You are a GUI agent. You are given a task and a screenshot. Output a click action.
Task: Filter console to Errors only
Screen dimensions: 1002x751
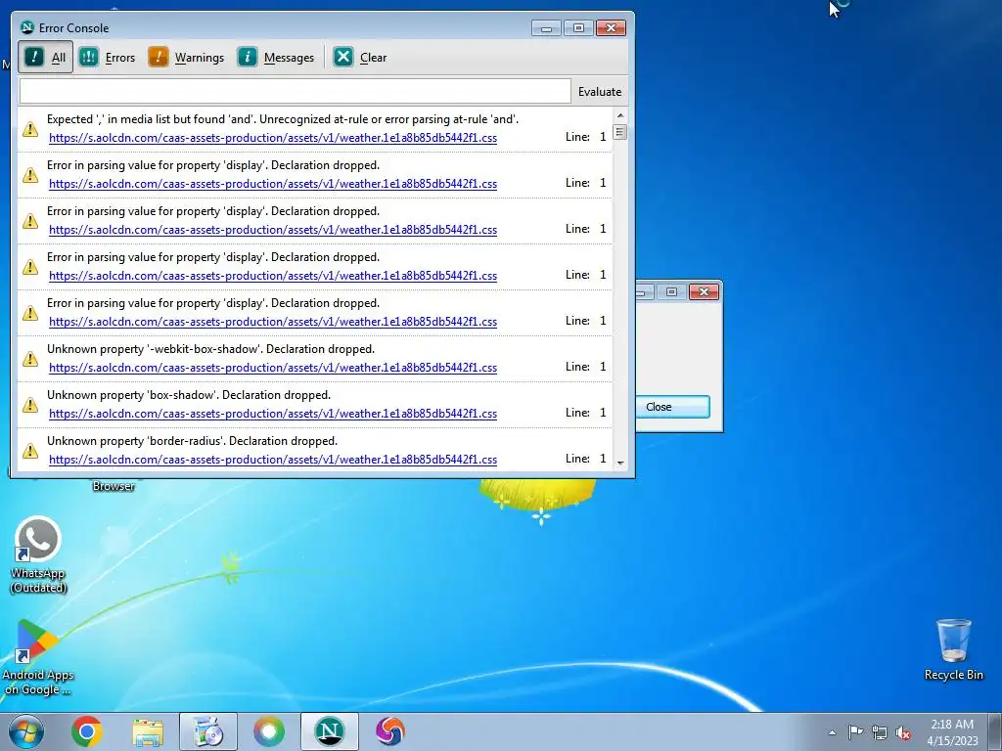point(108,58)
